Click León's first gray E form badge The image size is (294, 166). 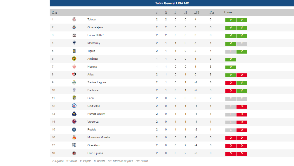pyautogui.click(x=231, y=99)
